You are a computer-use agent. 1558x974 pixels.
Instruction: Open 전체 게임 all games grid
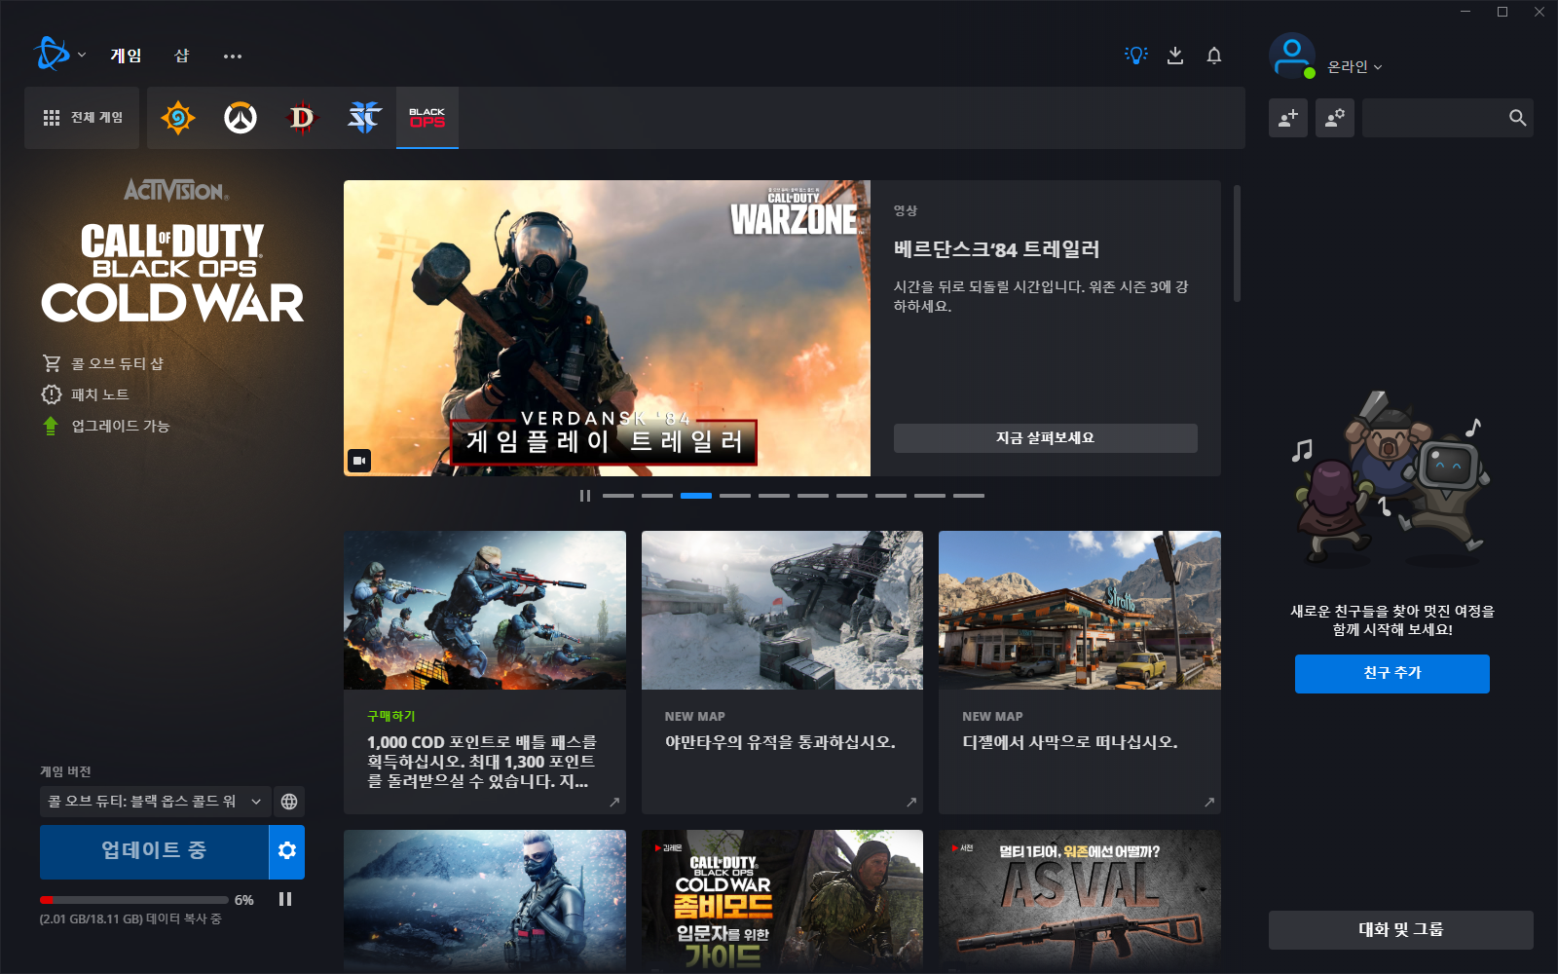[x=82, y=118]
